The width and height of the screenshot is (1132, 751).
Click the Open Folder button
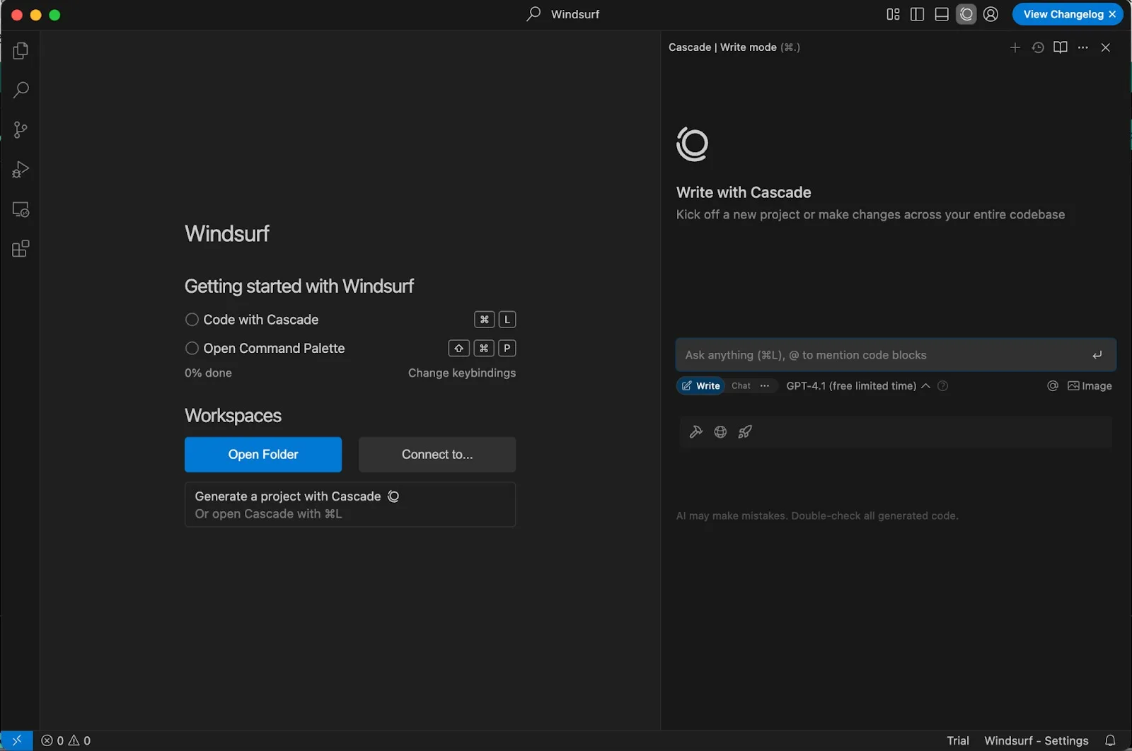[262, 455]
